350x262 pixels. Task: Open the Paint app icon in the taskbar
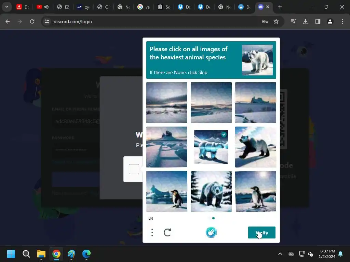pos(71,254)
